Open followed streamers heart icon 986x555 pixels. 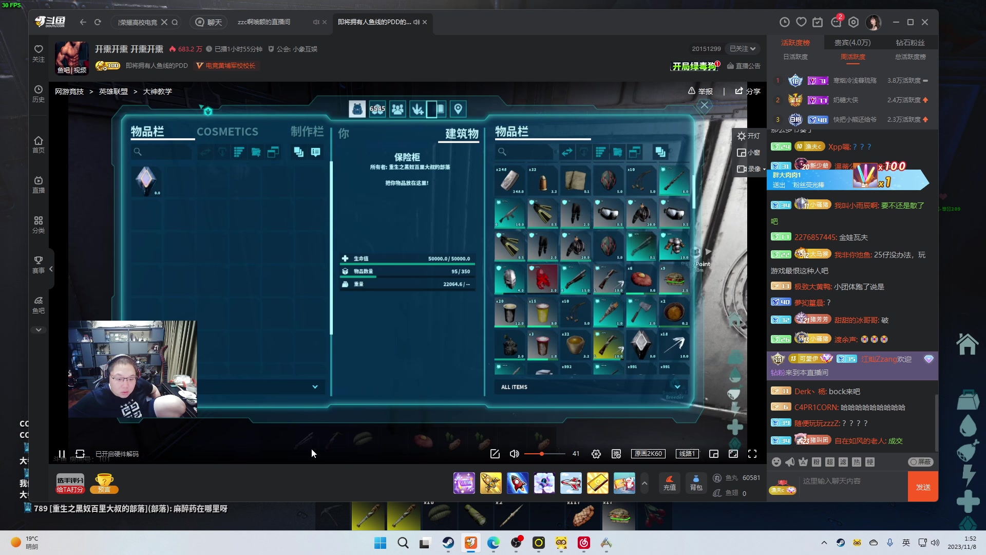click(x=801, y=22)
